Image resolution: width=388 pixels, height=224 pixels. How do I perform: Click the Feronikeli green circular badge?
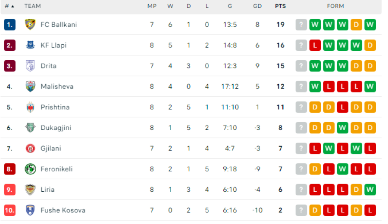tap(30, 169)
